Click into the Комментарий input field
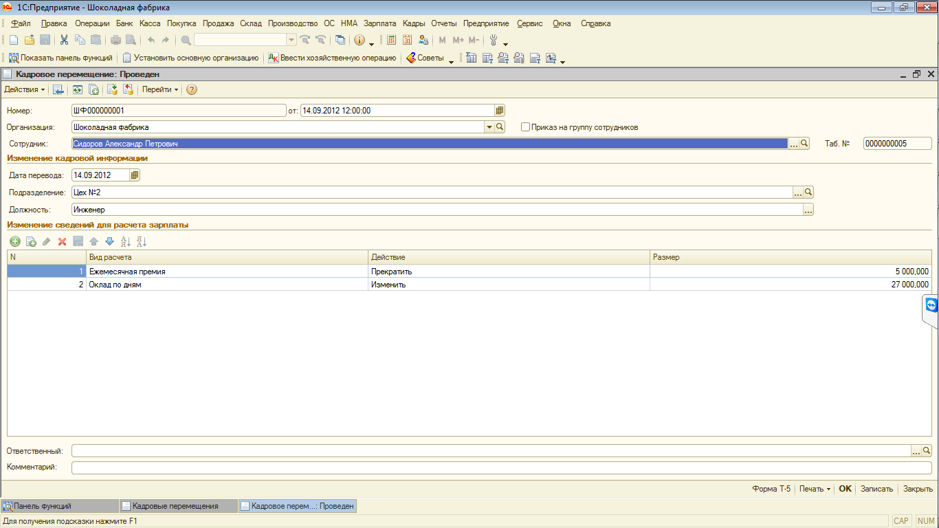The width and height of the screenshot is (939, 528). [x=502, y=467]
